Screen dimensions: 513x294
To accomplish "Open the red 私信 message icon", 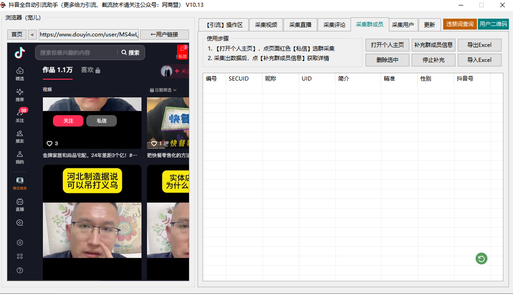I will pos(182,52).
